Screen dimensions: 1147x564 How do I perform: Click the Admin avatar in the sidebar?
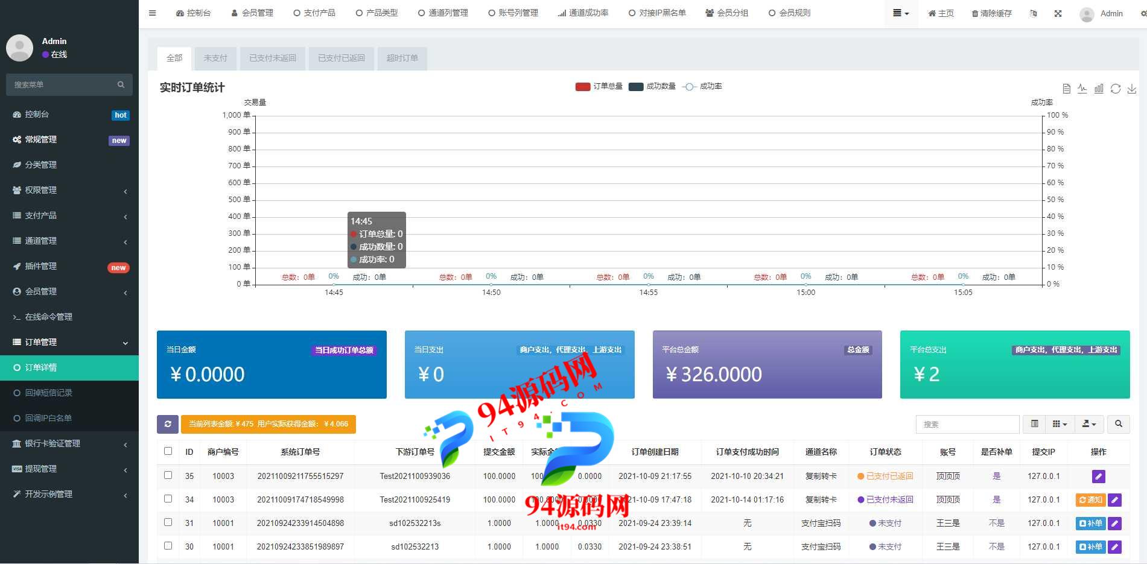[20, 48]
